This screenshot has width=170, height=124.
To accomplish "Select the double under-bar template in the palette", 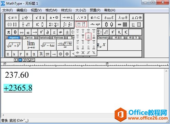I will (94, 36).
